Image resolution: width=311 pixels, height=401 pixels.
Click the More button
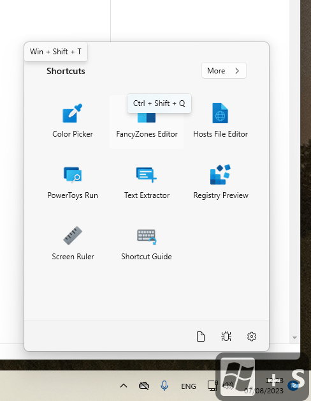coord(224,70)
